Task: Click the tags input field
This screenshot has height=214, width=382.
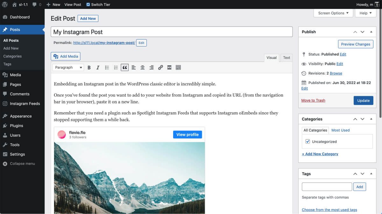Action: pyautogui.click(x=327, y=187)
